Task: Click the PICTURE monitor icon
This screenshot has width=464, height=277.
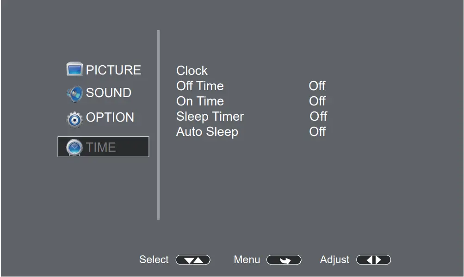Action: coord(74,70)
